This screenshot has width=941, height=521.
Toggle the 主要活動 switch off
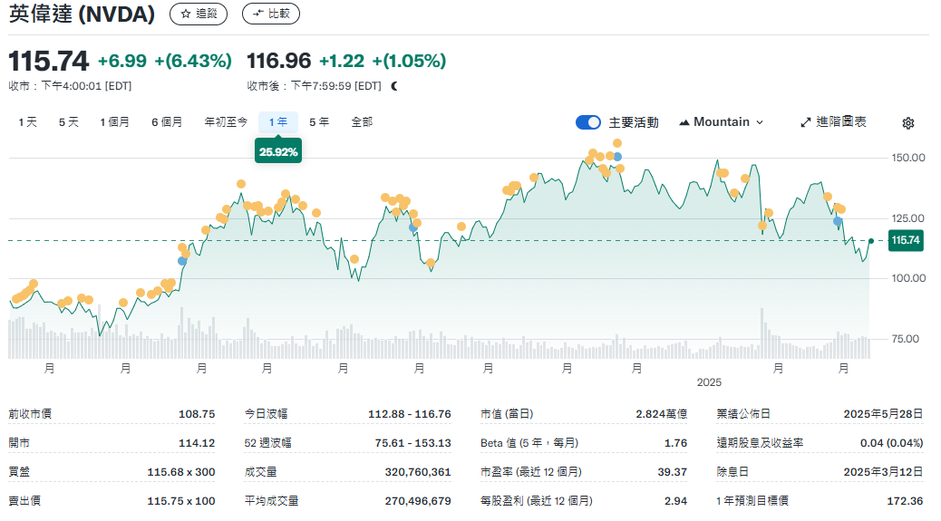click(588, 122)
